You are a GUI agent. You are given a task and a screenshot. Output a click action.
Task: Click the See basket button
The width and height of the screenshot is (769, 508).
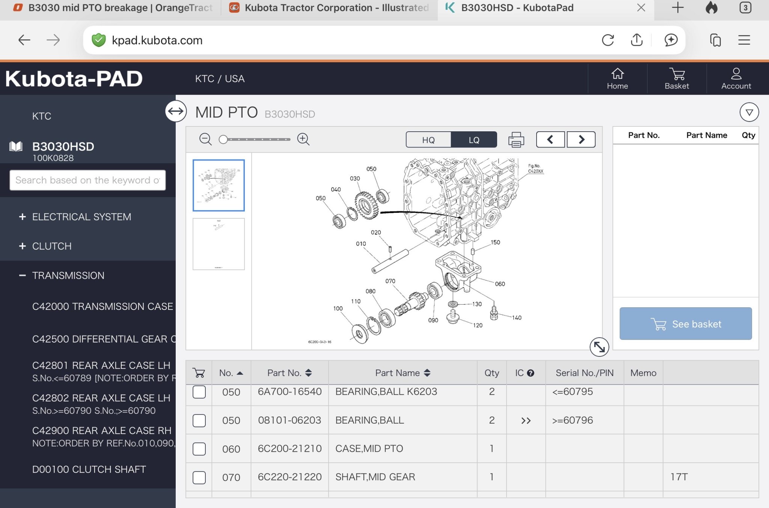pyautogui.click(x=685, y=324)
